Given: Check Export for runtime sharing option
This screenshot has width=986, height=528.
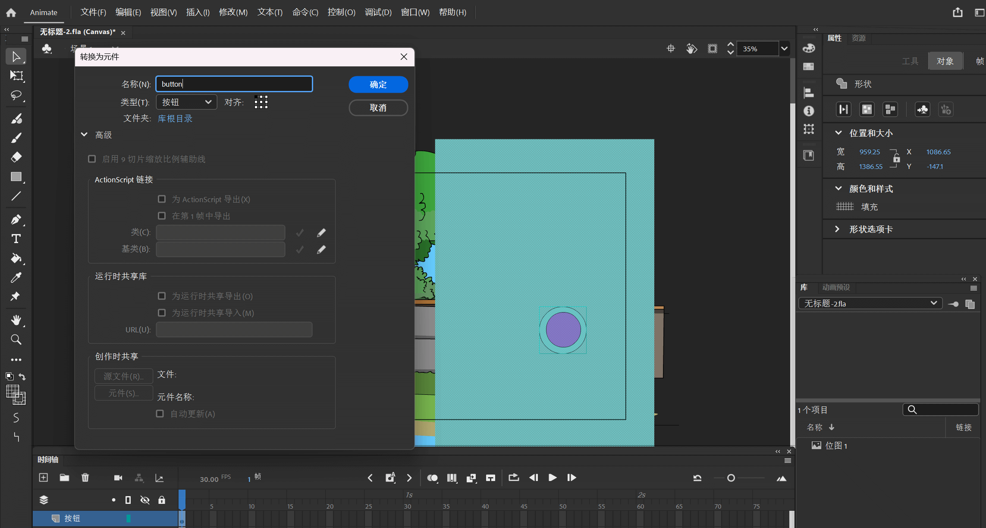Looking at the screenshot, I should pos(162,296).
